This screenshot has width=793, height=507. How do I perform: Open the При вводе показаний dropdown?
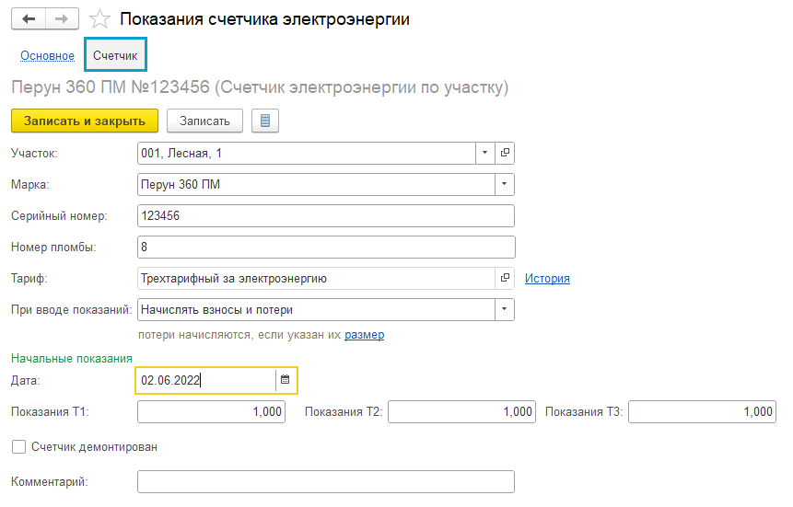coord(504,309)
